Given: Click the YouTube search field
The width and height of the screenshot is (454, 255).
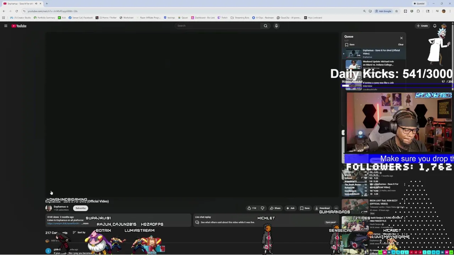Looking at the screenshot, I should click(218, 26).
